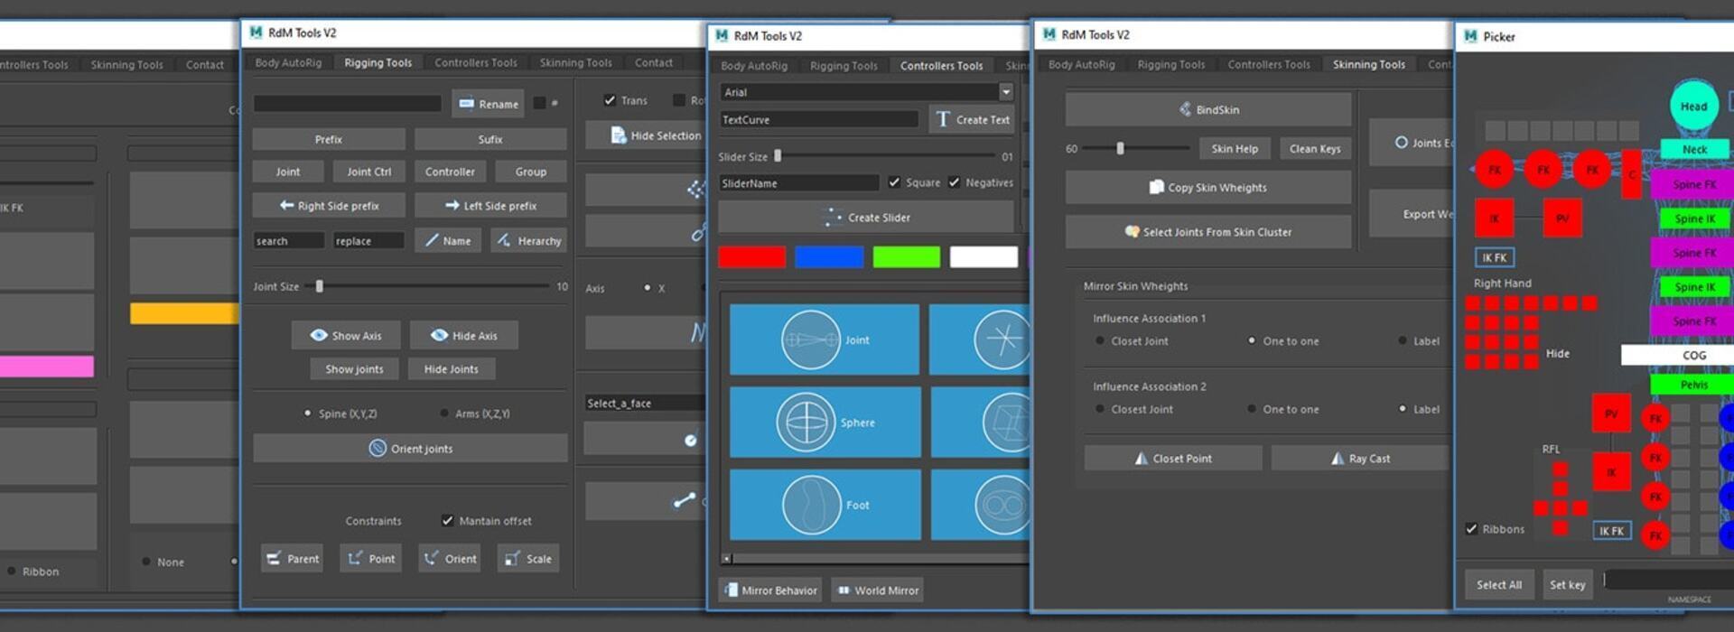Toggle the Trans checkbox
The width and height of the screenshot is (1734, 632).
(x=610, y=100)
